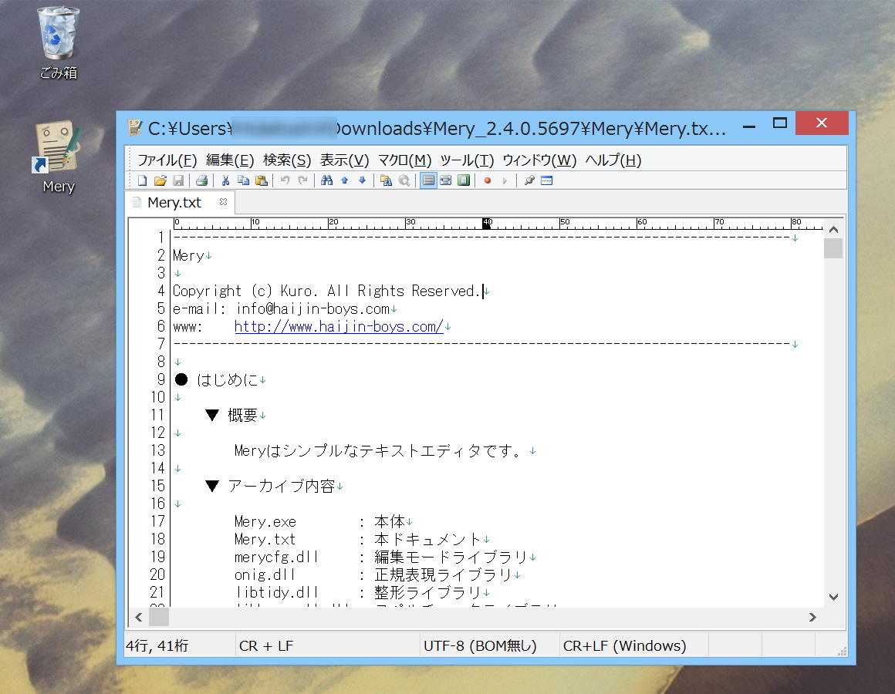895x694 pixels.
Task: Select the Print icon
Action: [x=200, y=180]
